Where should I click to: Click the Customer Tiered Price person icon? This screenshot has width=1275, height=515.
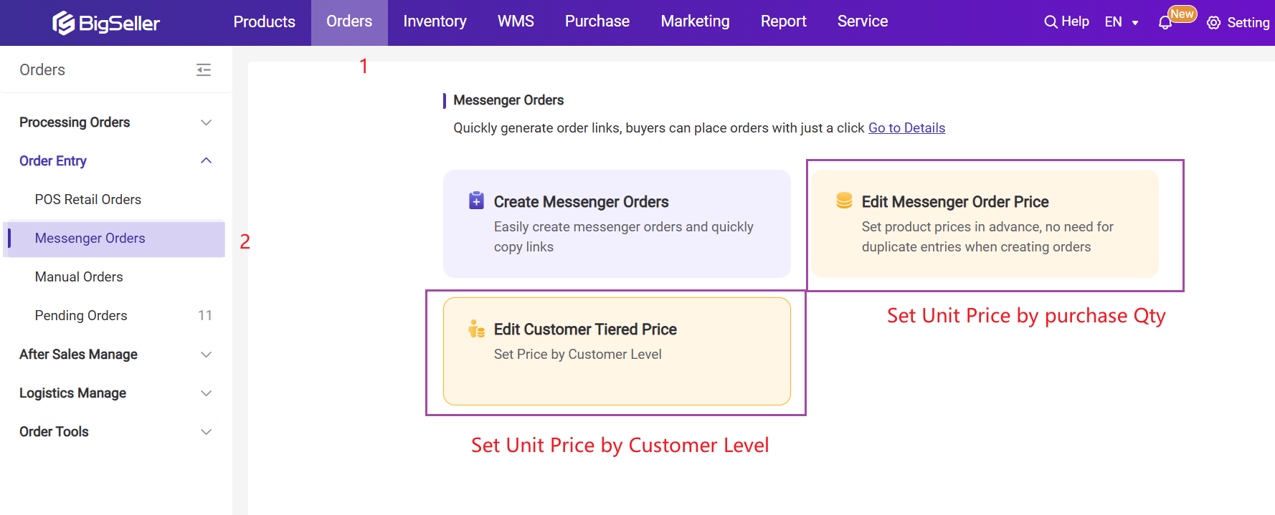pos(476,329)
